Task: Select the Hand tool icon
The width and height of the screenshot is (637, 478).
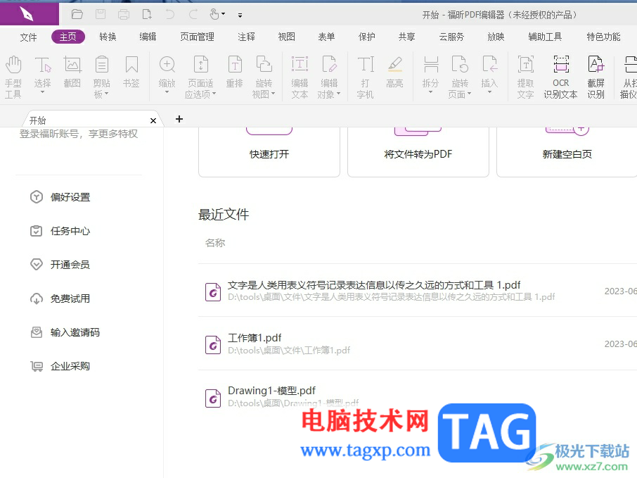Action: [13, 65]
